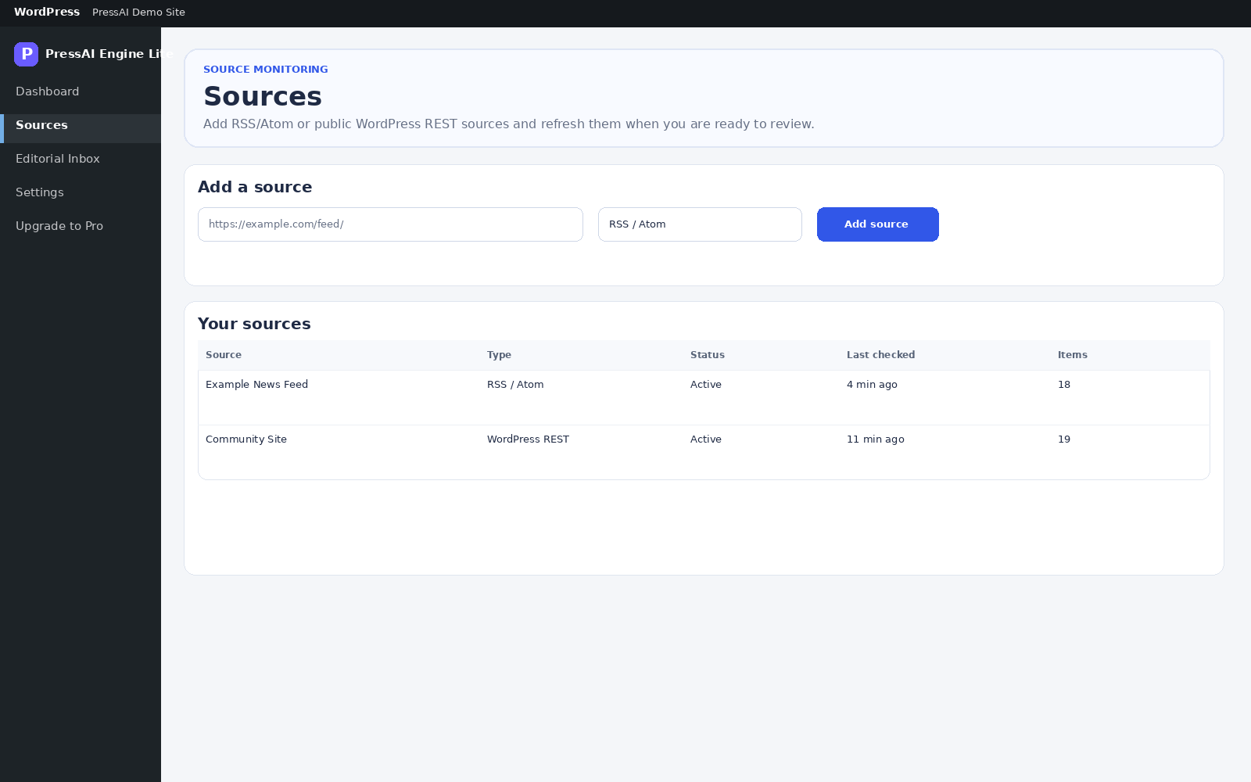The height and width of the screenshot is (782, 1251).
Task: Click the Your sources heading
Action: click(x=254, y=324)
